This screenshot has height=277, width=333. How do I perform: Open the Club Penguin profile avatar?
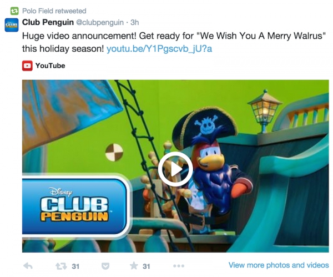[x=12, y=25]
